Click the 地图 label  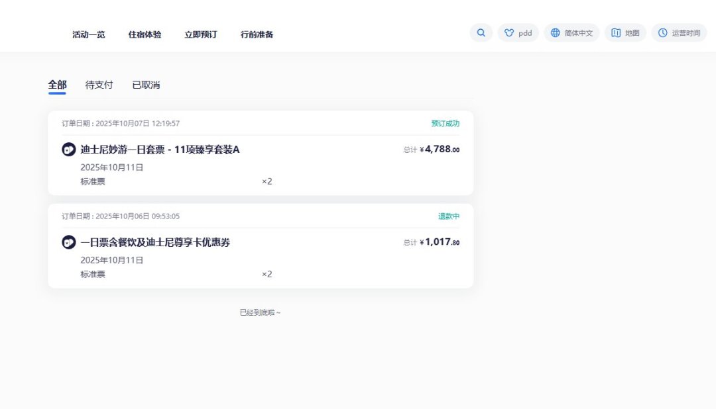(632, 33)
